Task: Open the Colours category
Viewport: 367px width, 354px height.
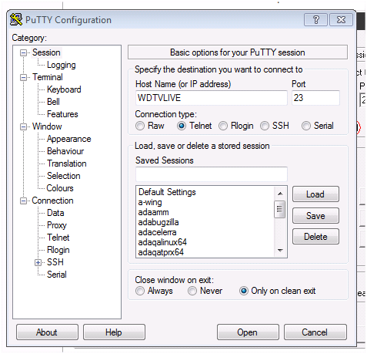Action: pos(60,188)
